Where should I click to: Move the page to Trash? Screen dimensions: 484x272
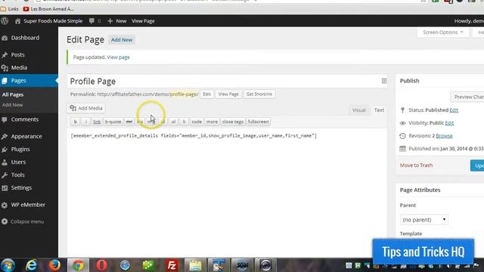[x=416, y=165]
